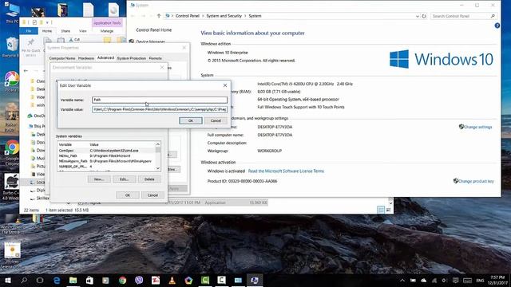The image size is (511, 287).
Task: Show hidden tray icons chevron
Action: [x=402, y=281]
